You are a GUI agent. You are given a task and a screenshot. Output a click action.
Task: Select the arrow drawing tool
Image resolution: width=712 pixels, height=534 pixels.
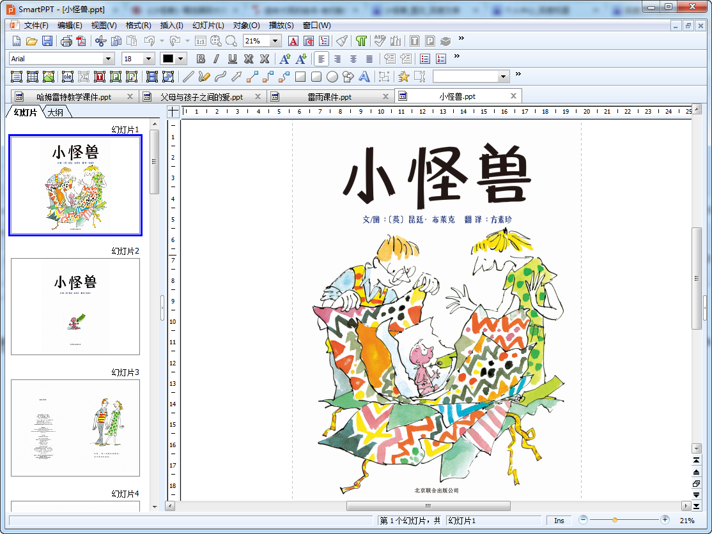click(x=236, y=77)
